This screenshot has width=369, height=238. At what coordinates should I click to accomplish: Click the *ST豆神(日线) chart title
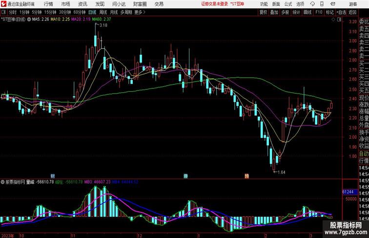tap(13, 20)
